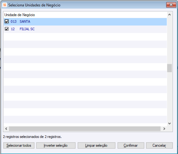Image resolution: width=178 pixels, height=154 pixels.
Task: Select the SANTA row text
Action: point(25,22)
